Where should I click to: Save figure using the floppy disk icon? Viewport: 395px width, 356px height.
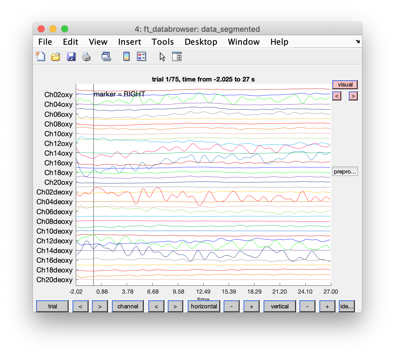[71, 56]
